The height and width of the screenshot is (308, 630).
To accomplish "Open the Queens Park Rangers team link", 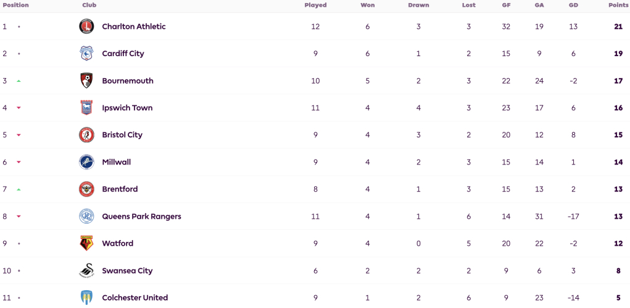I will [141, 217].
